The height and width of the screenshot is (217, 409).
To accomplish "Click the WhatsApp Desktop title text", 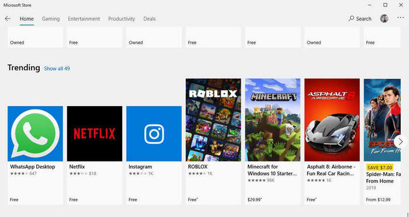I will point(33,167).
